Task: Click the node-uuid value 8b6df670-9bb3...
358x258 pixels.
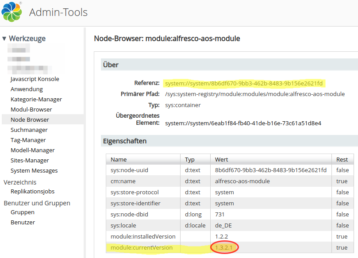Action: coord(270,170)
